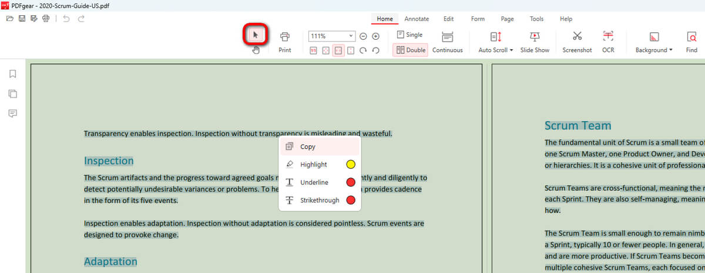Click the Screenshot scissors tool
The height and width of the screenshot is (273, 705).
pos(577,43)
